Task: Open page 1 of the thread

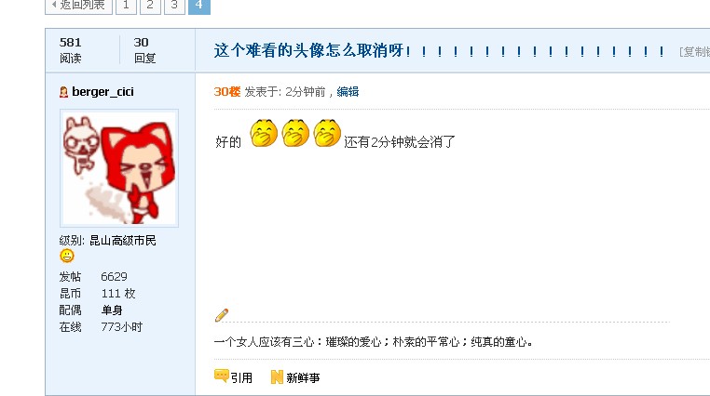Action: (x=127, y=6)
